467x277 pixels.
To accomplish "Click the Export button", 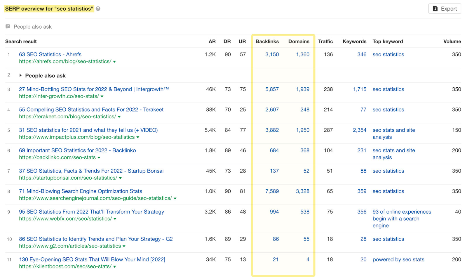I will [445, 9].
